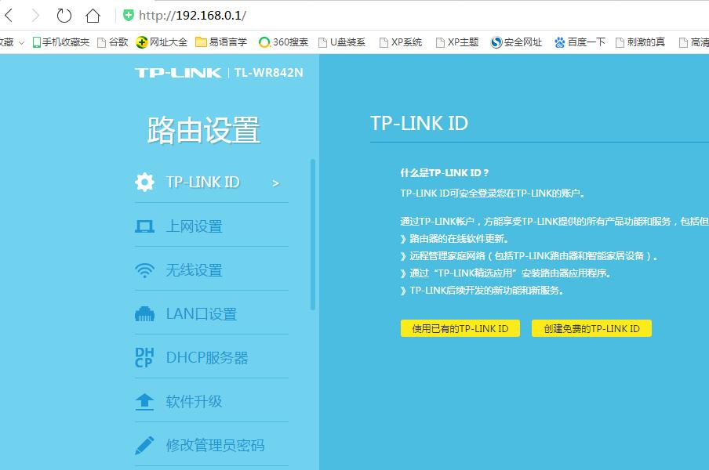The image size is (709, 470).
Task: Click 什么是TP-LINK ID？ heading text
Action: 445,172
